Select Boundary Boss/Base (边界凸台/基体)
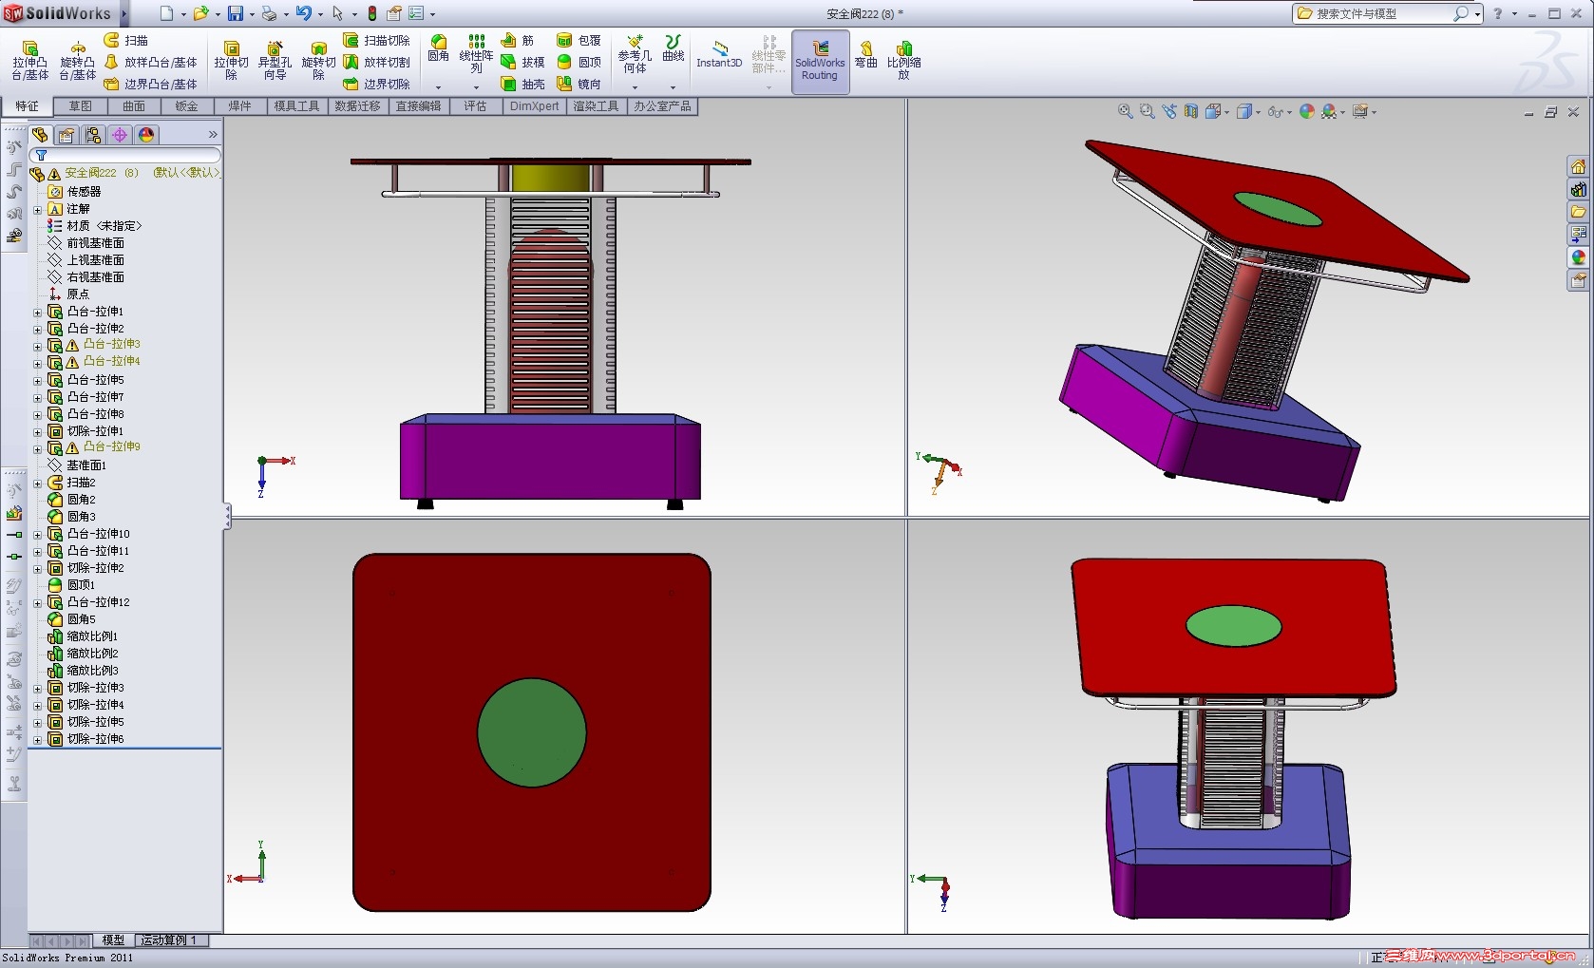 point(150,84)
